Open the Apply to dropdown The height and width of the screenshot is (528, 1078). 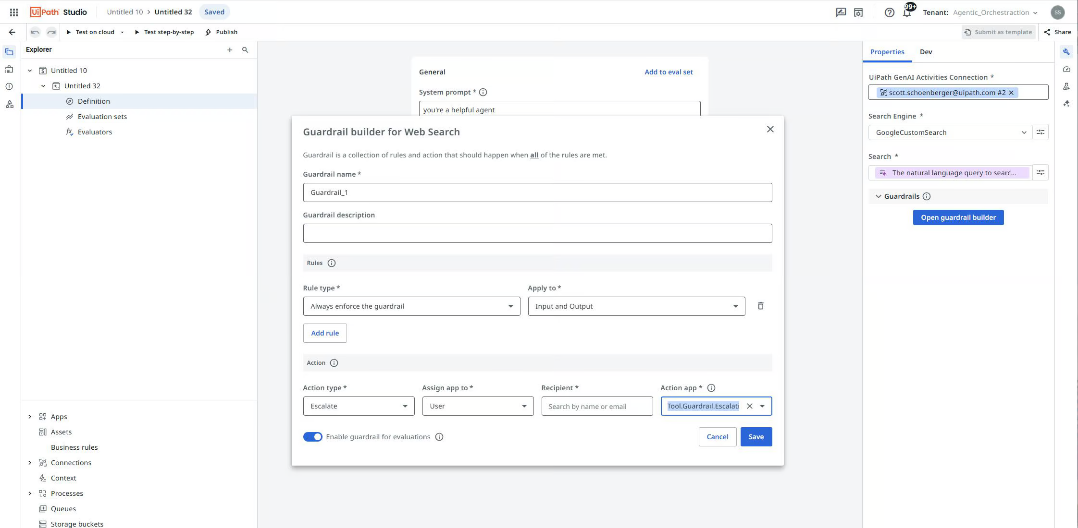click(x=636, y=306)
